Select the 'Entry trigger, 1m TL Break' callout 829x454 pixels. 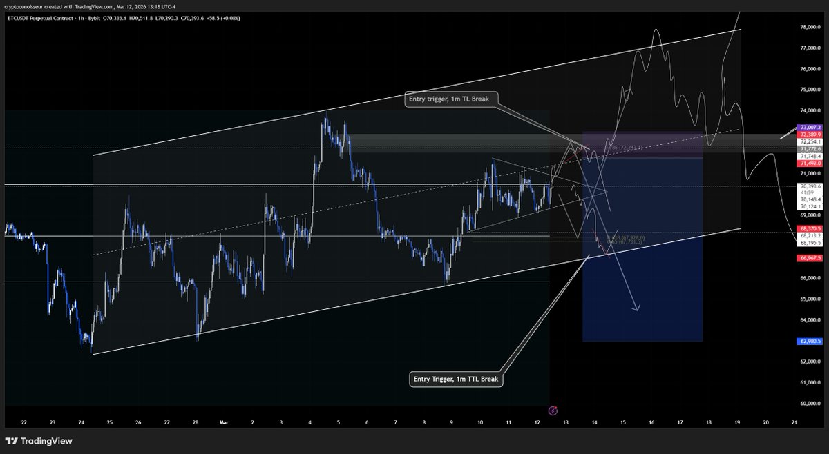pyautogui.click(x=450, y=100)
